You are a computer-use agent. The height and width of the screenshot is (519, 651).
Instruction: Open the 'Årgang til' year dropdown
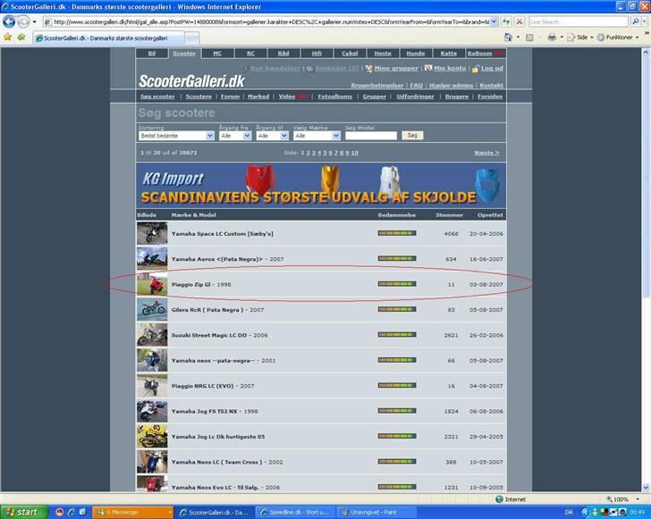272,136
